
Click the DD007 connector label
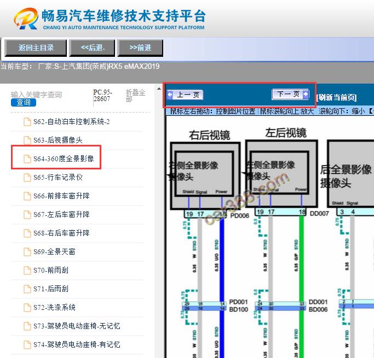pos(319,214)
